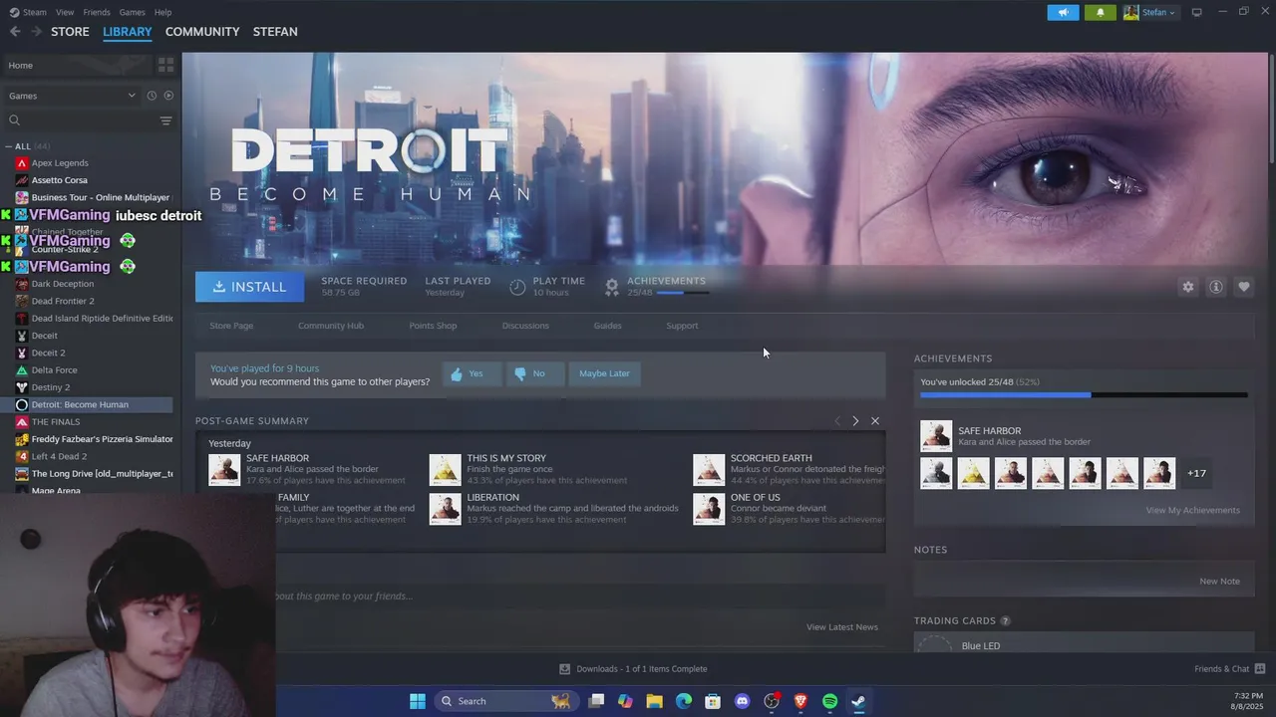Click the trading cards help question mark
The image size is (1276, 717).
[x=1005, y=620]
